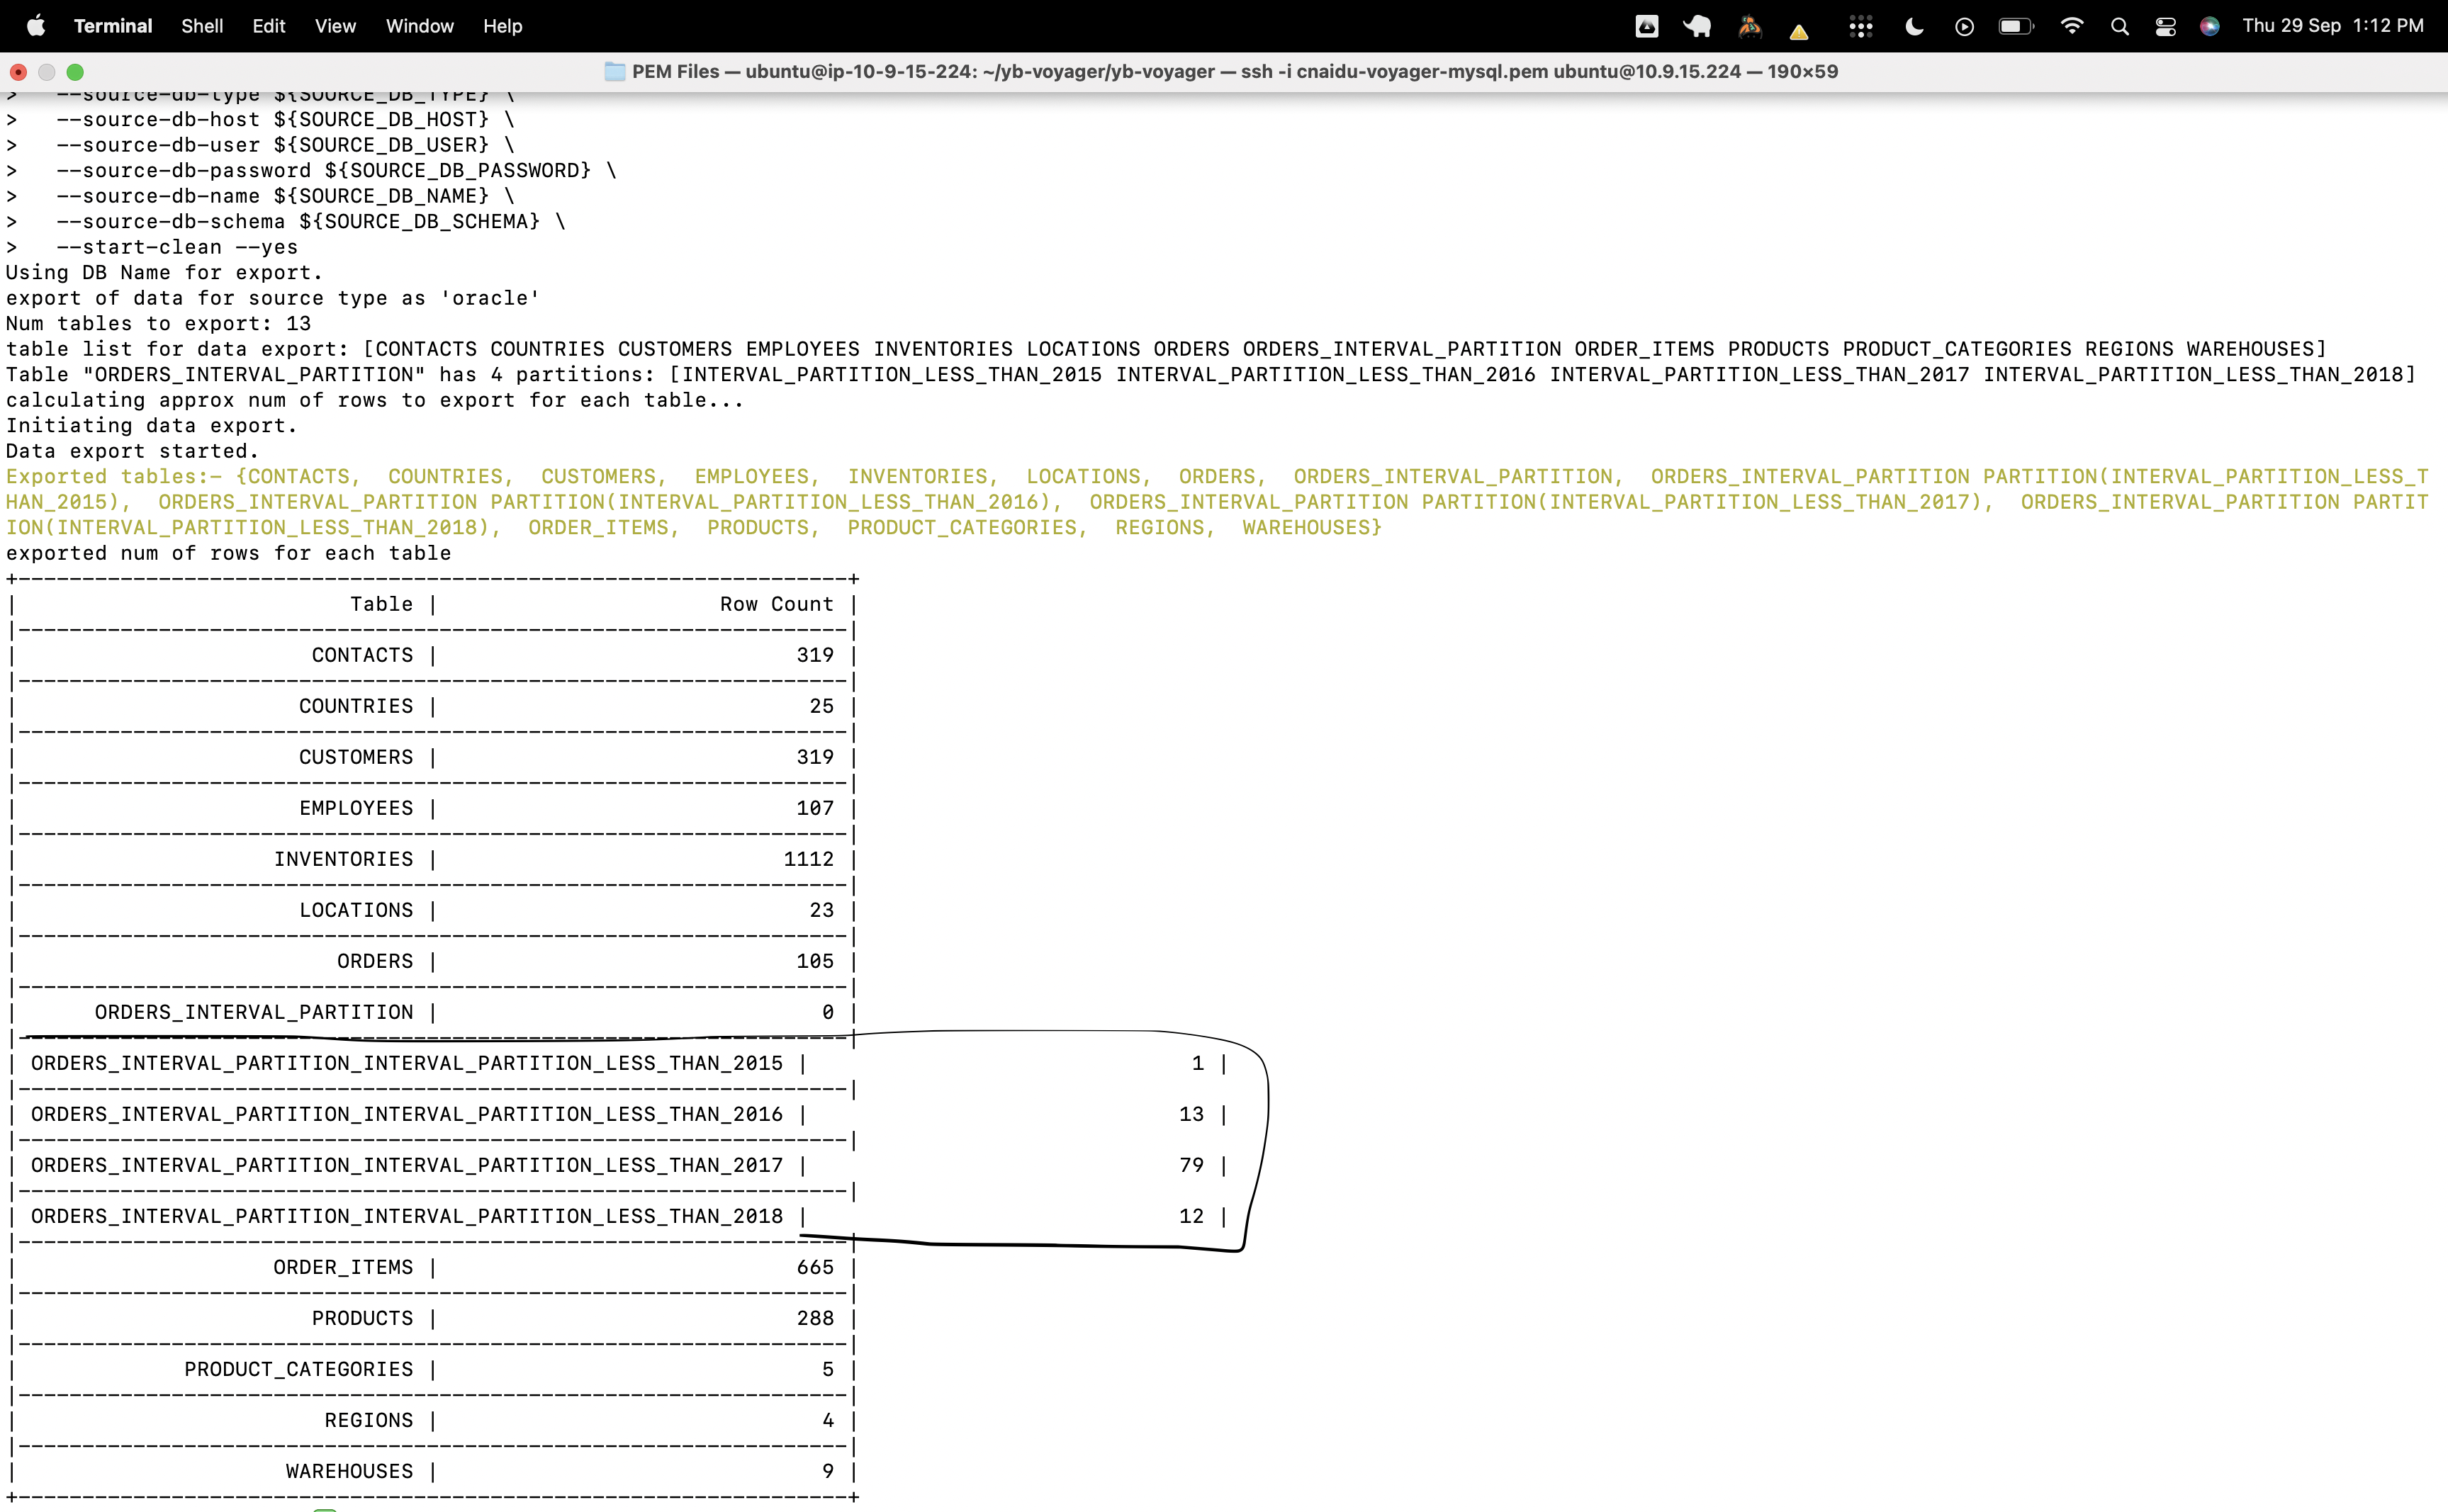The width and height of the screenshot is (2448, 1512).
Task: Click the CONTACTS table name cell
Action: (362, 655)
